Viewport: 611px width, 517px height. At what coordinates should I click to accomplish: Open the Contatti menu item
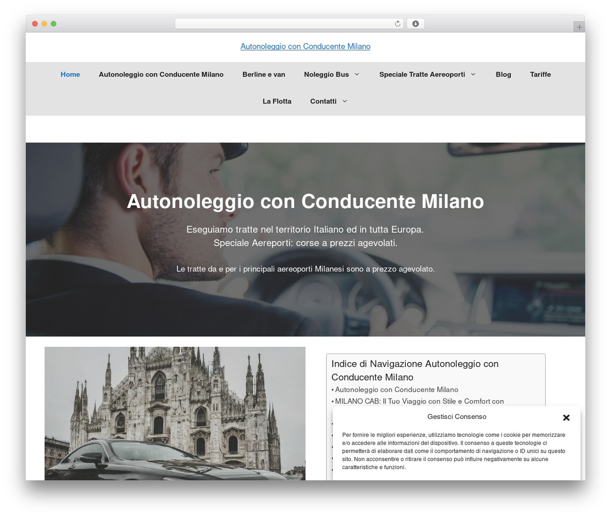pyautogui.click(x=323, y=101)
